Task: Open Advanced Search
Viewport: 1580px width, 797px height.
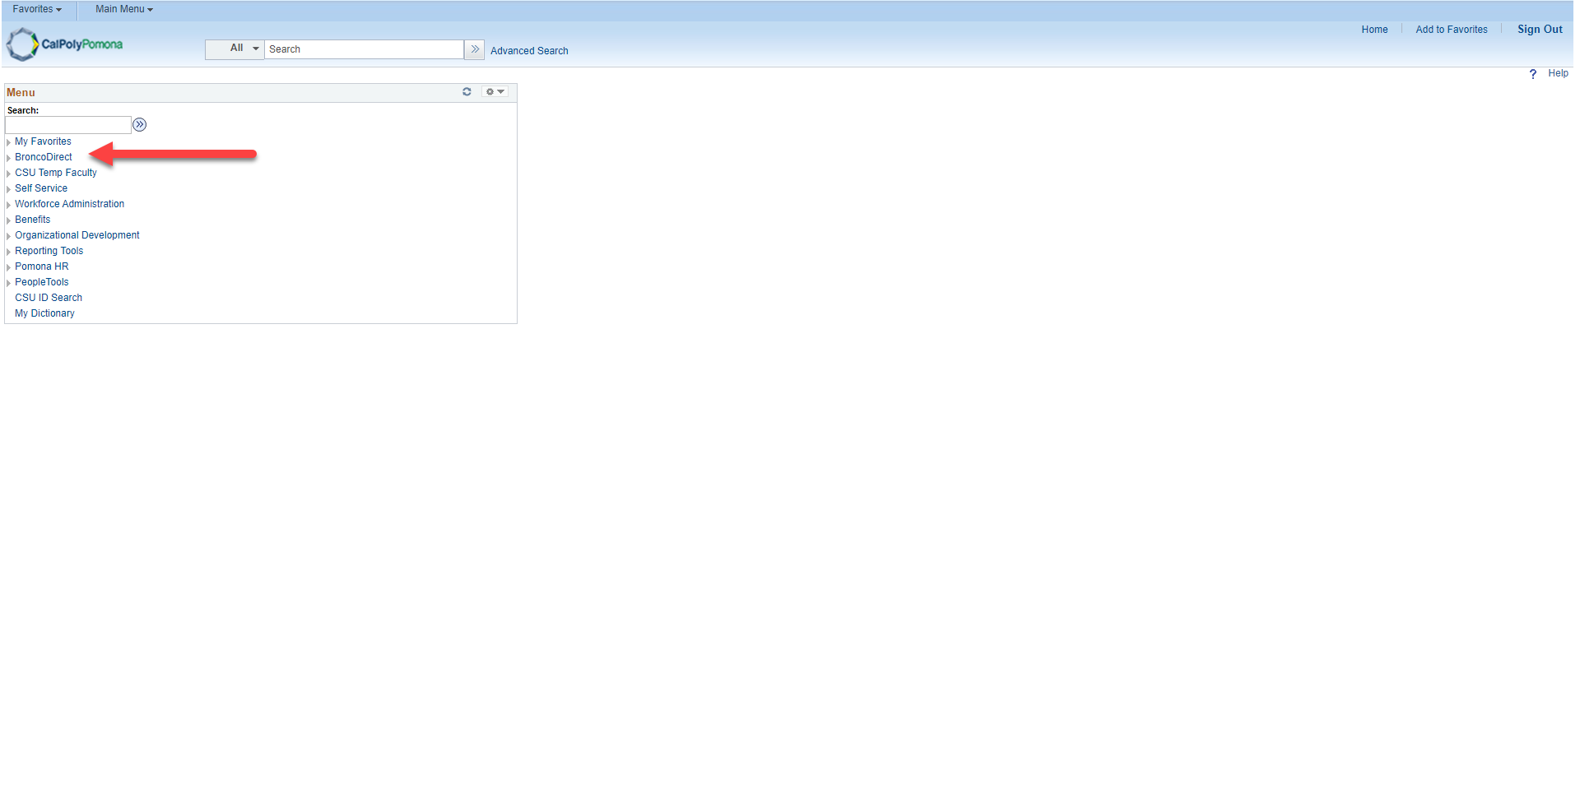Action: click(x=529, y=50)
